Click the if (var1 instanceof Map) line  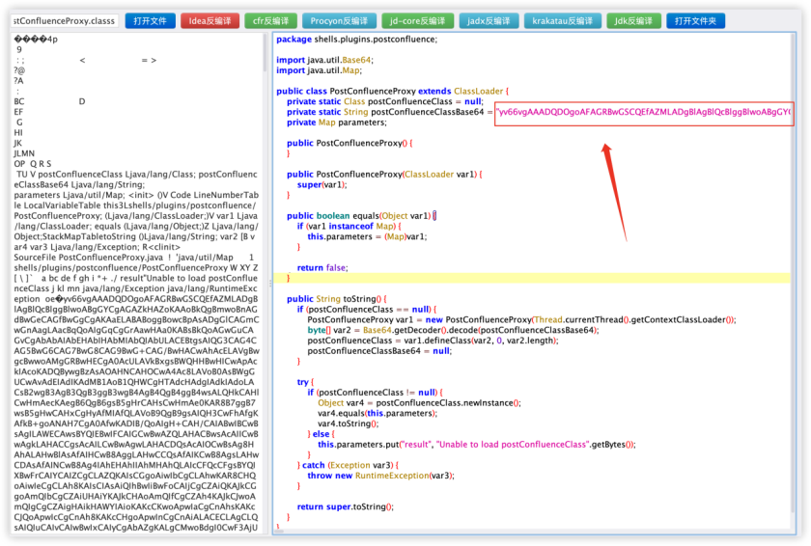pyautogui.click(x=350, y=227)
